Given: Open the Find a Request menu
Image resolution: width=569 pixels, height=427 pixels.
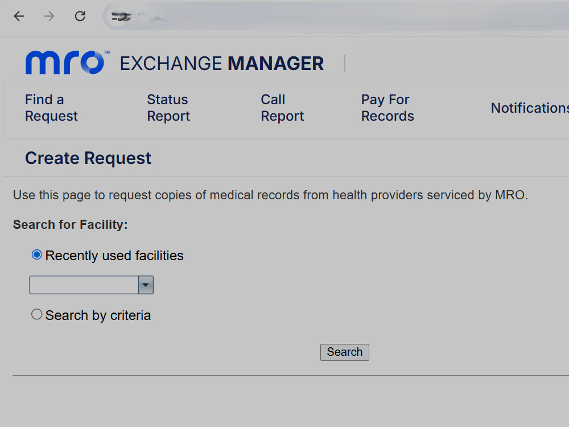Looking at the screenshot, I should tap(51, 108).
